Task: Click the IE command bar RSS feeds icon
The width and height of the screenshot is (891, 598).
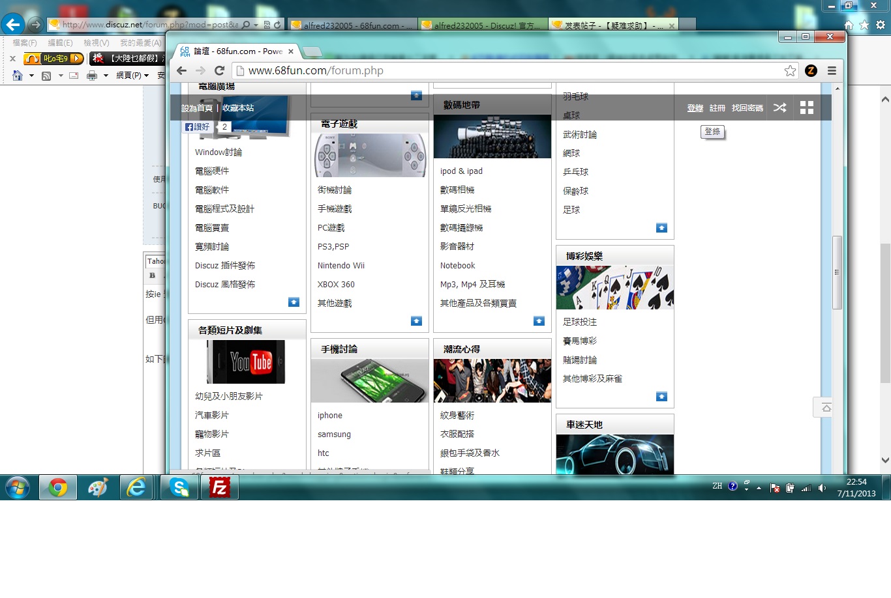Action: (x=46, y=76)
